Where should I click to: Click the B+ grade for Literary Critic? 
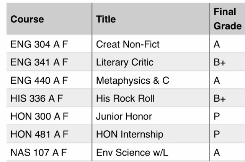tap(220, 63)
